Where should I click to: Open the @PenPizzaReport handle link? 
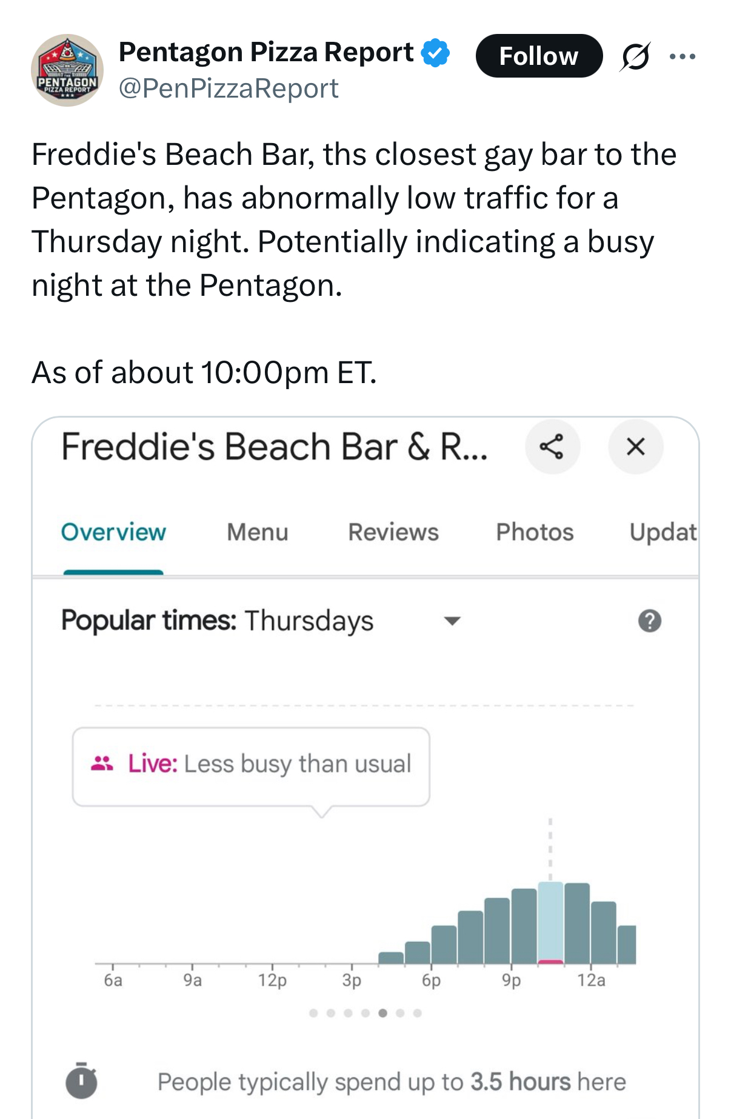229,89
